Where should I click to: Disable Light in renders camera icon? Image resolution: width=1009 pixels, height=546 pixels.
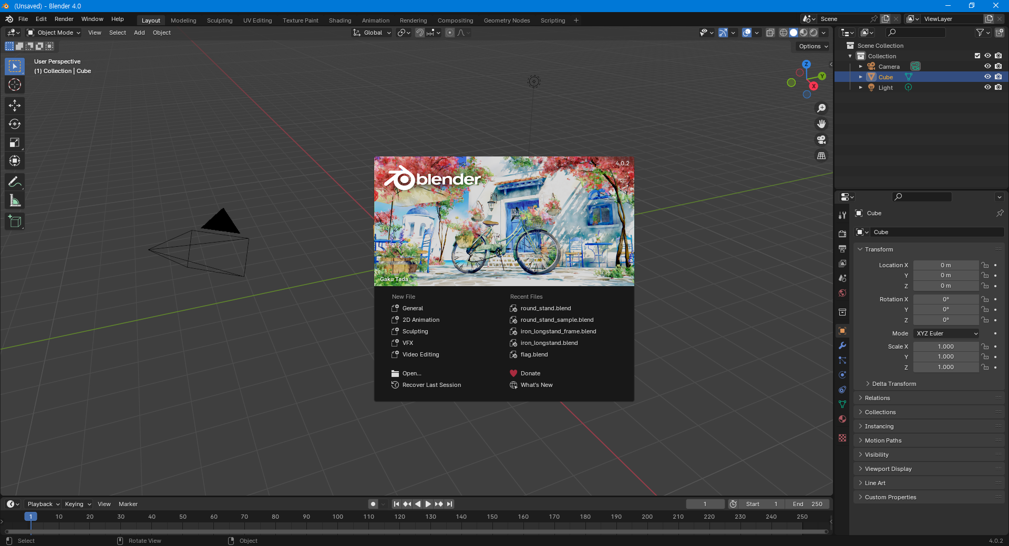998,87
